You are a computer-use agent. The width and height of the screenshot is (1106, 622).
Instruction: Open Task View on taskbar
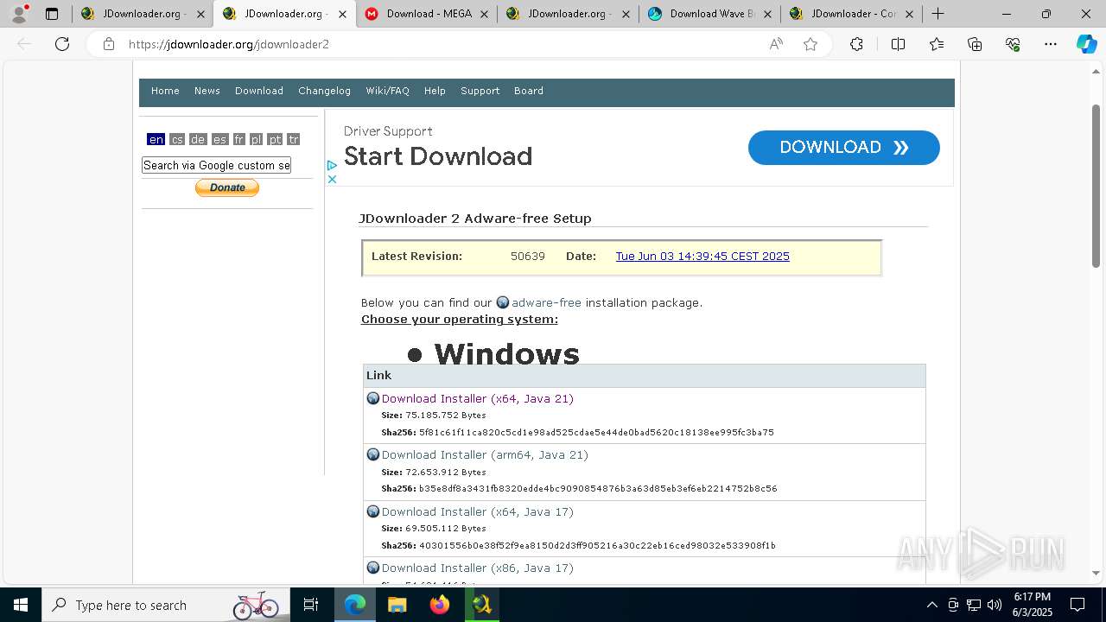pyautogui.click(x=311, y=605)
